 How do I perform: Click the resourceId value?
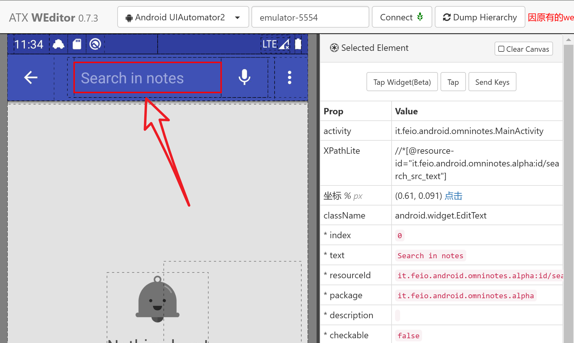click(x=479, y=276)
